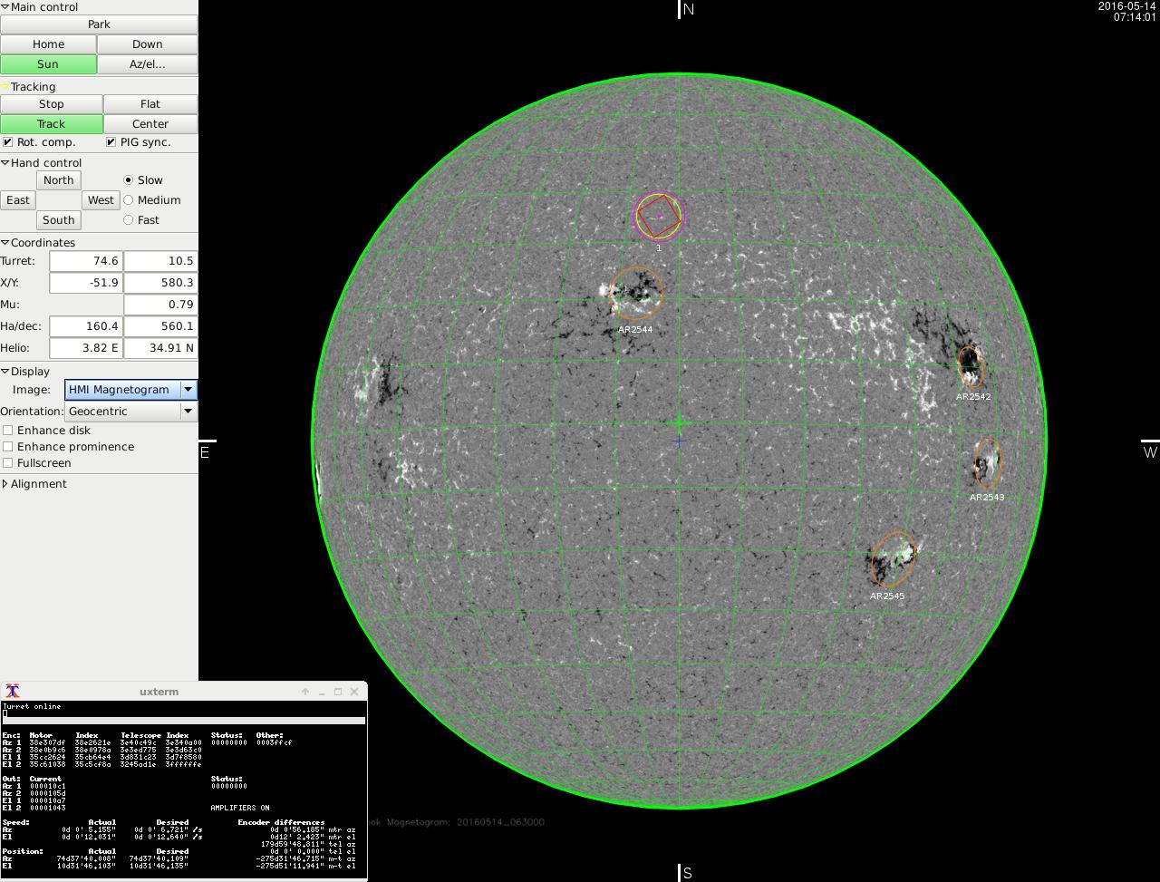Image resolution: width=1160 pixels, height=882 pixels.
Task: Select the AR2542 active region circle
Action: tap(971, 366)
